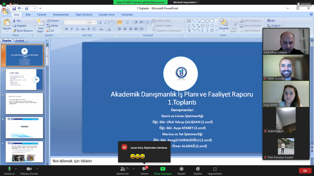314x176 pixels.
Task: Toggle italic T formatting
Action: click(x=72, y=29)
